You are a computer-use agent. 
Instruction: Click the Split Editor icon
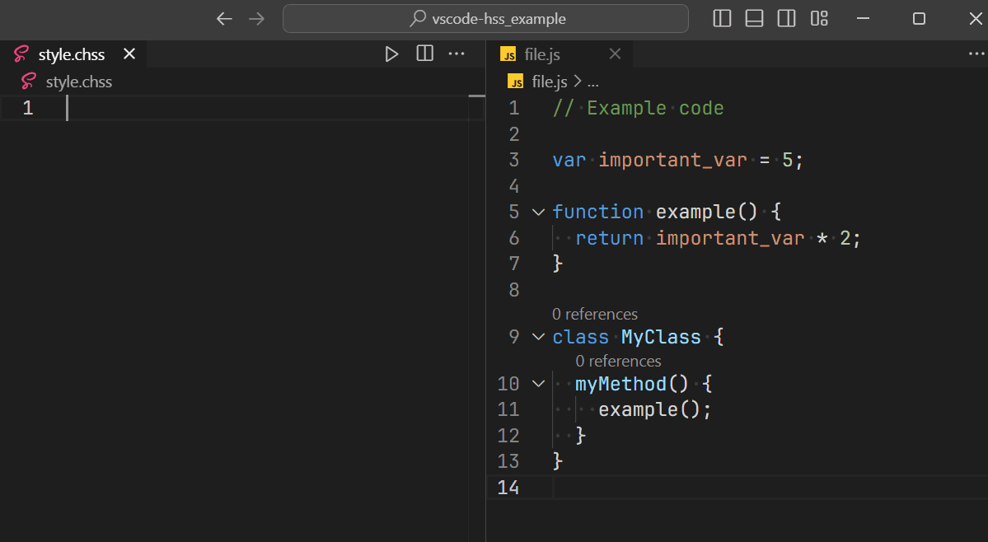click(x=424, y=54)
